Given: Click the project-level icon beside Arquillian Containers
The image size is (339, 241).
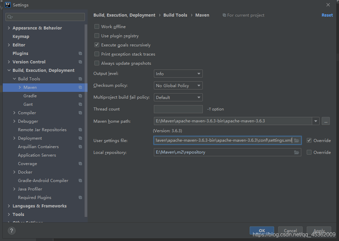Looking at the screenshot, I should tap(80, 147).
